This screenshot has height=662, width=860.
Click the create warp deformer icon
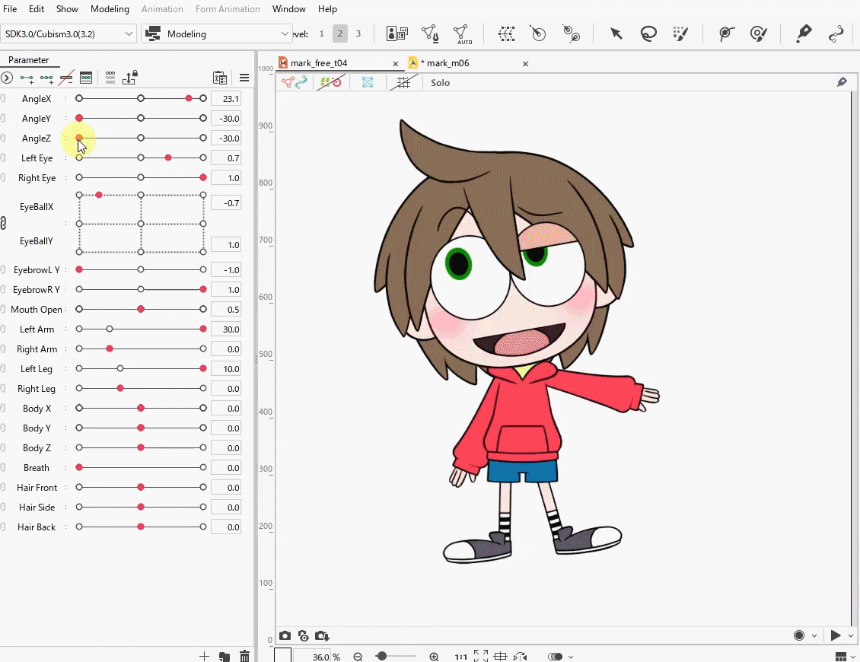506,34
